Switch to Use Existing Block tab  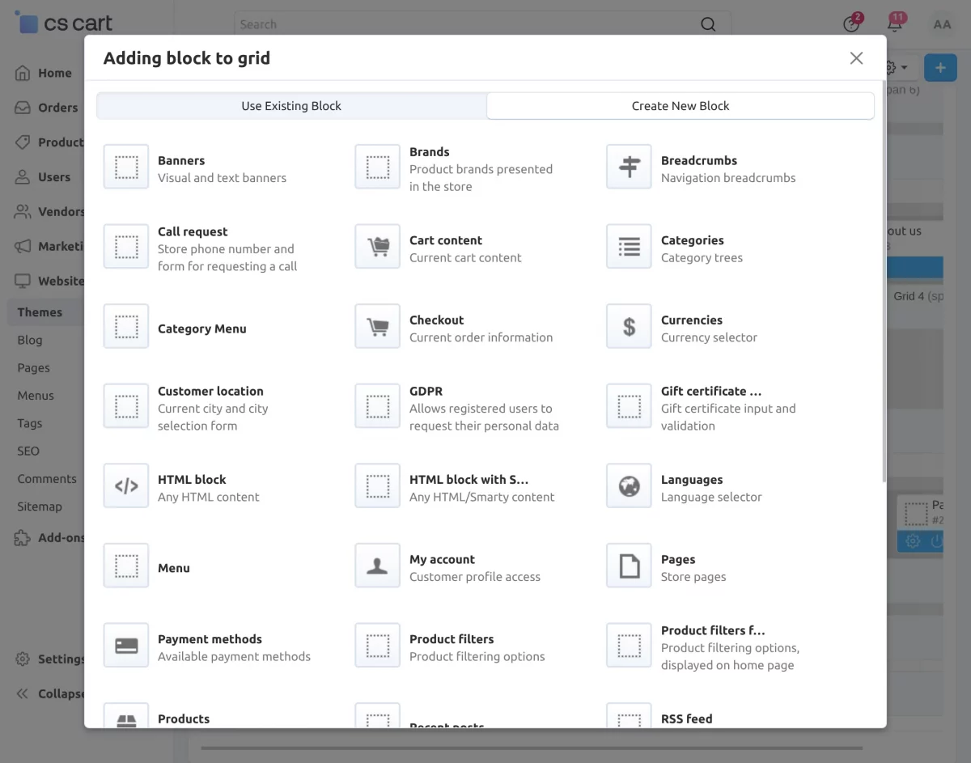tap(291, 106)
